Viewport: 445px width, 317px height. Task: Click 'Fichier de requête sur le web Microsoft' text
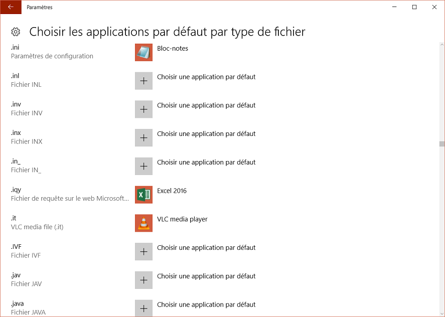[x=70, y=198]
